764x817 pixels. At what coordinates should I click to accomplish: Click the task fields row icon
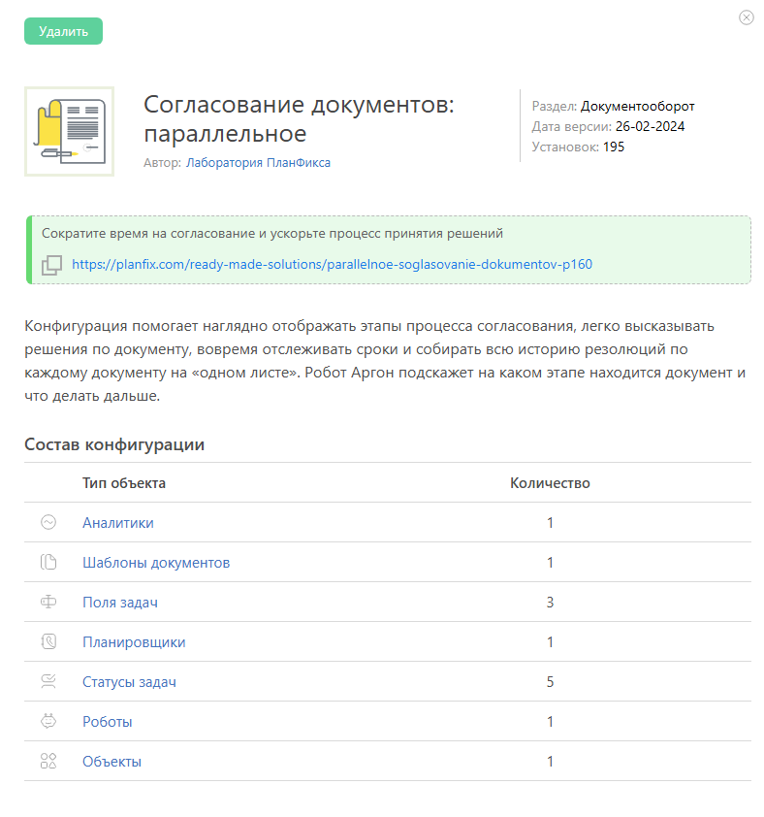click(48, 602)
